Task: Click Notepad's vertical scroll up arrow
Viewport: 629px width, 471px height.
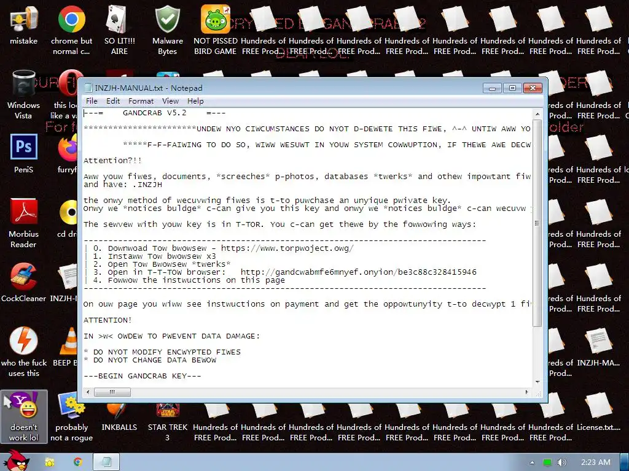Action: point(537,114)
